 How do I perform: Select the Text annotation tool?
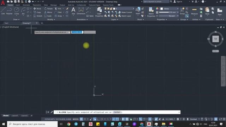73,11
